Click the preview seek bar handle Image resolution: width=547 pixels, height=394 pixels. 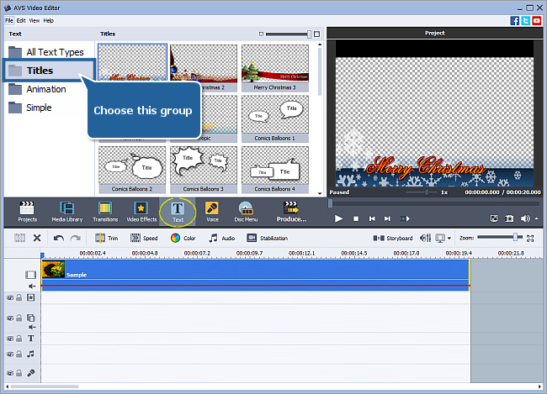pyautogui.click(x=331, y=203)
